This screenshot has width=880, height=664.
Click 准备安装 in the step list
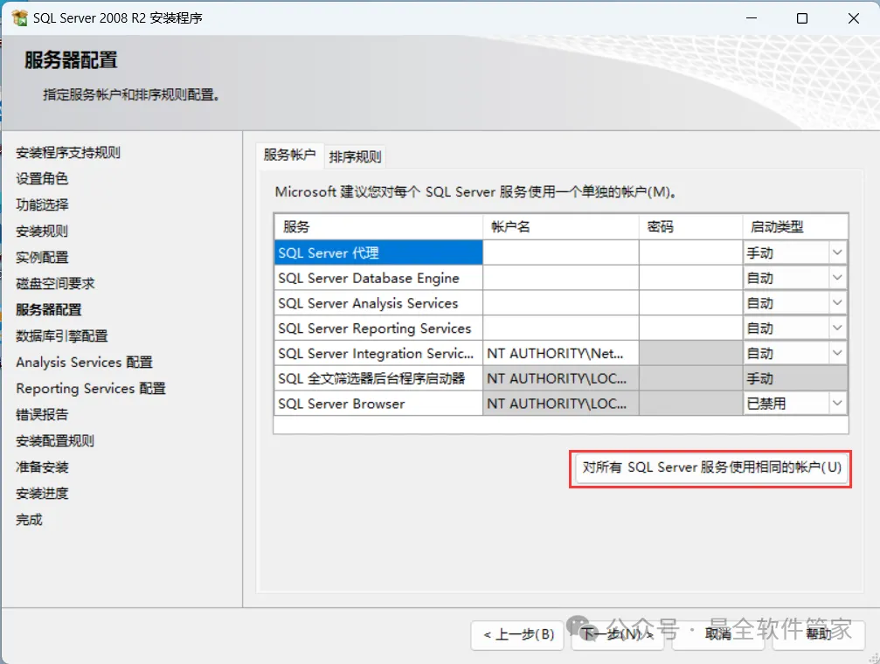42,467
